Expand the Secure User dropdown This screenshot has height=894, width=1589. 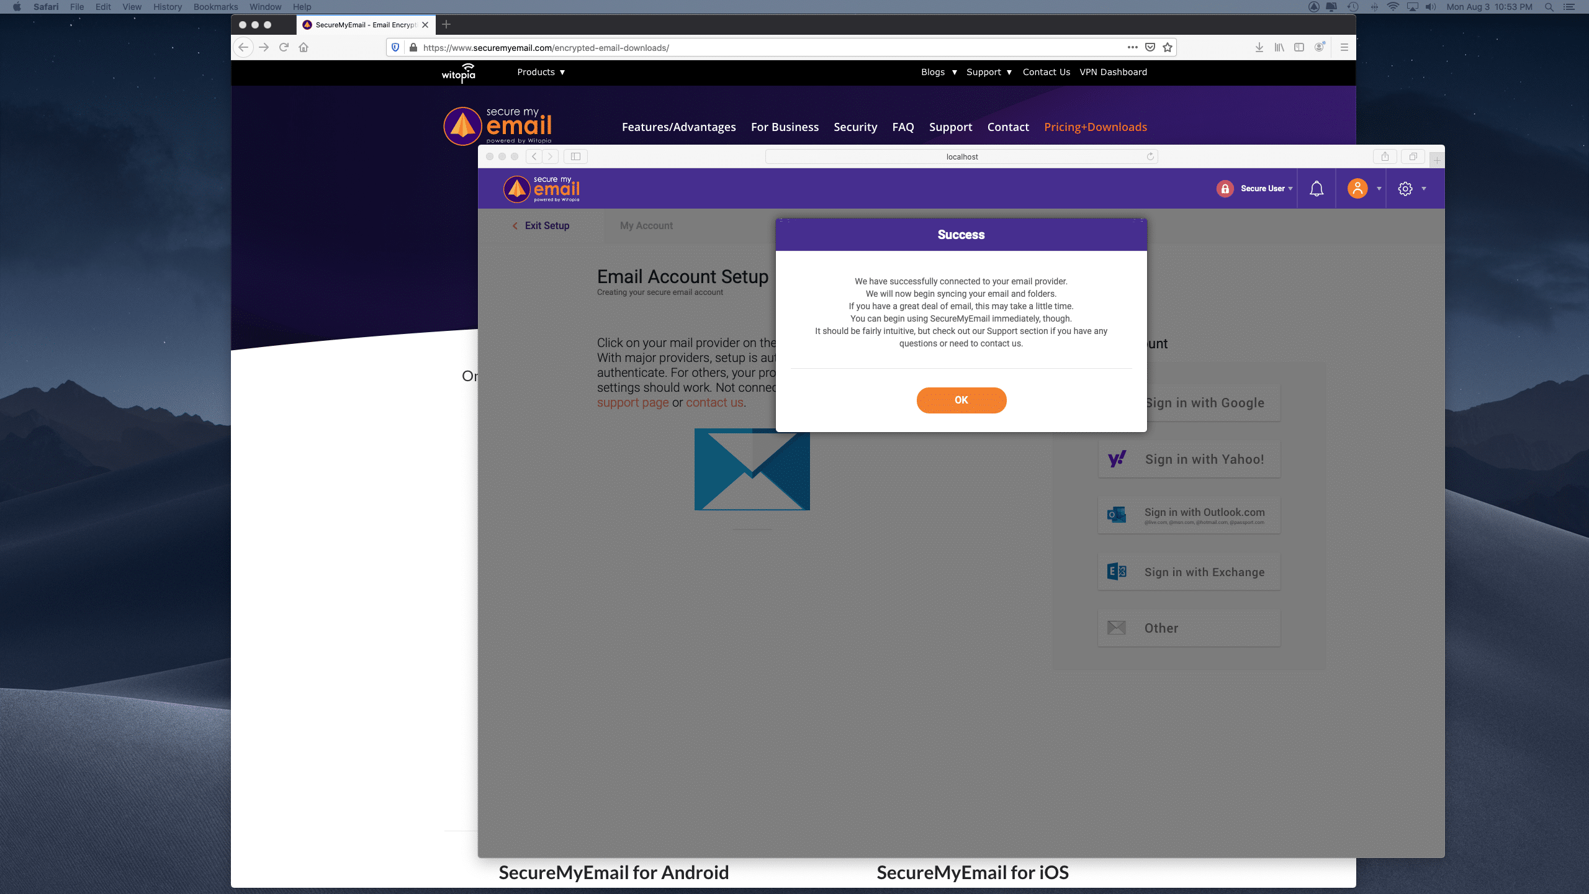1266,189
